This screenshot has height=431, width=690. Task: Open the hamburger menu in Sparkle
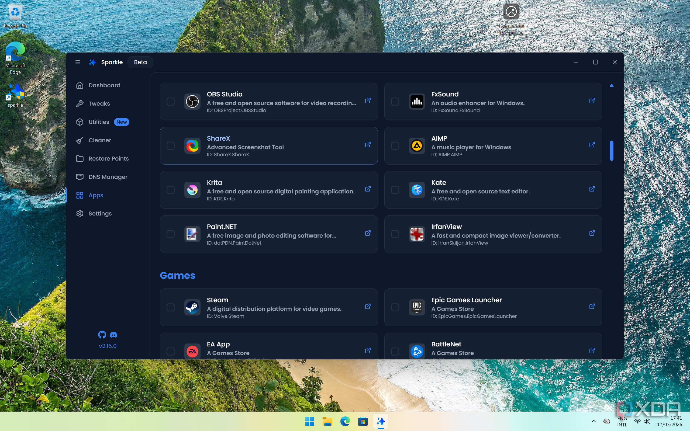[78, 62]
